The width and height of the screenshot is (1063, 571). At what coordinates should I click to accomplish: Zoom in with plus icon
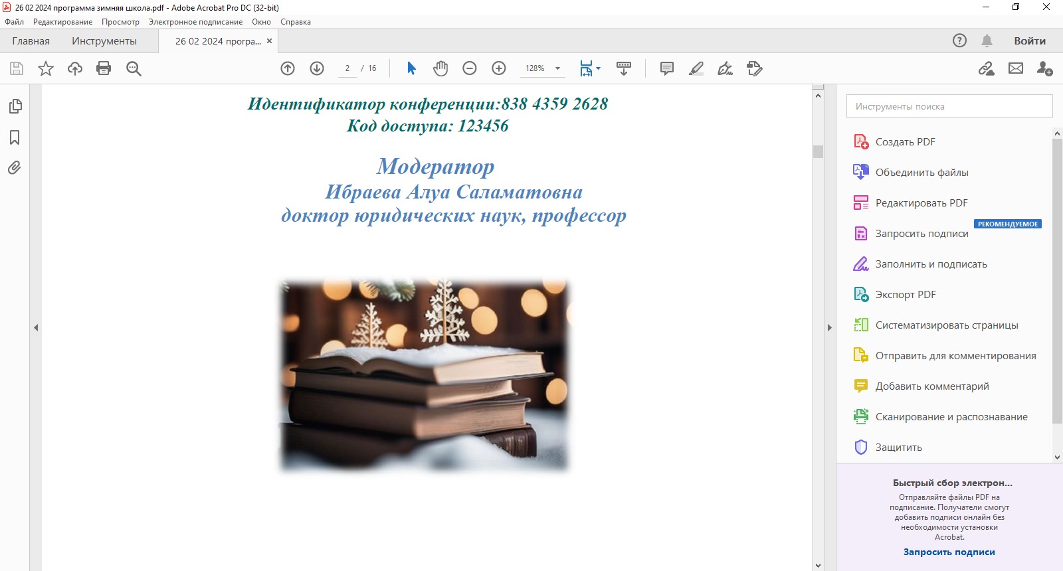(x=499, y=68)
